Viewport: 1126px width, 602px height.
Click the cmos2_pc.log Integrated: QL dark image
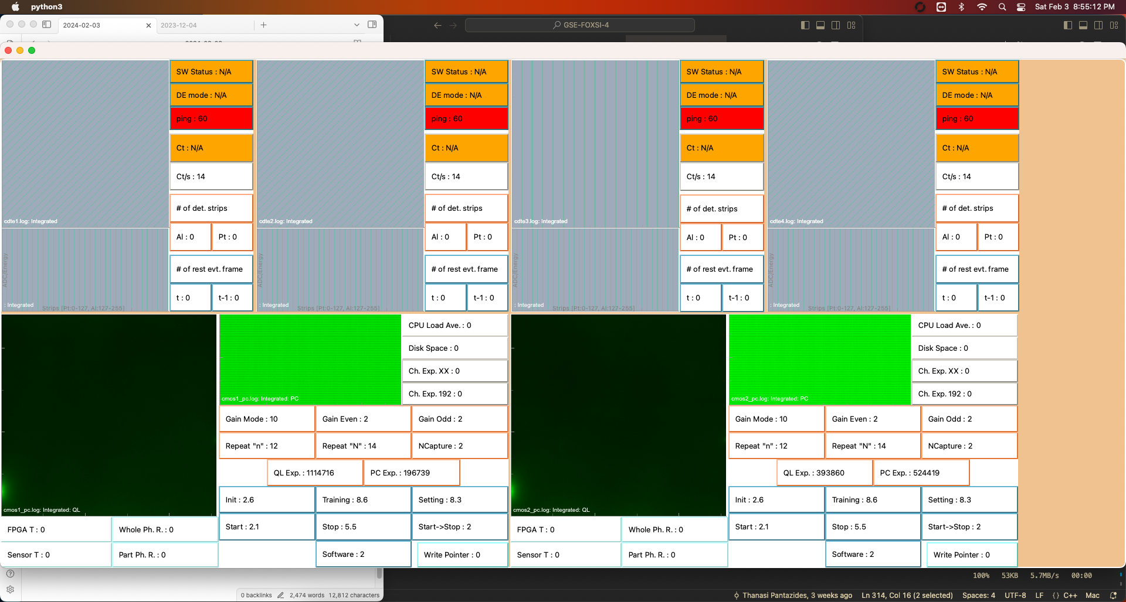(x=619, y=415)
